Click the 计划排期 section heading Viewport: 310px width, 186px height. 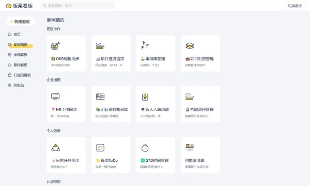pyautogui.click(x=54, y=182)
